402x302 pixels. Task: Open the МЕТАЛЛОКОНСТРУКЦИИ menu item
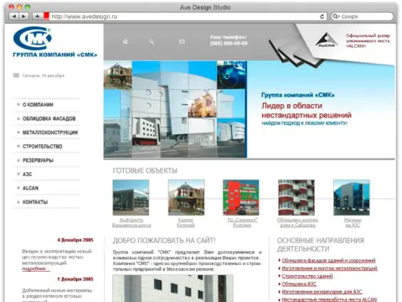pyautogui.click(x=50, y=133)
